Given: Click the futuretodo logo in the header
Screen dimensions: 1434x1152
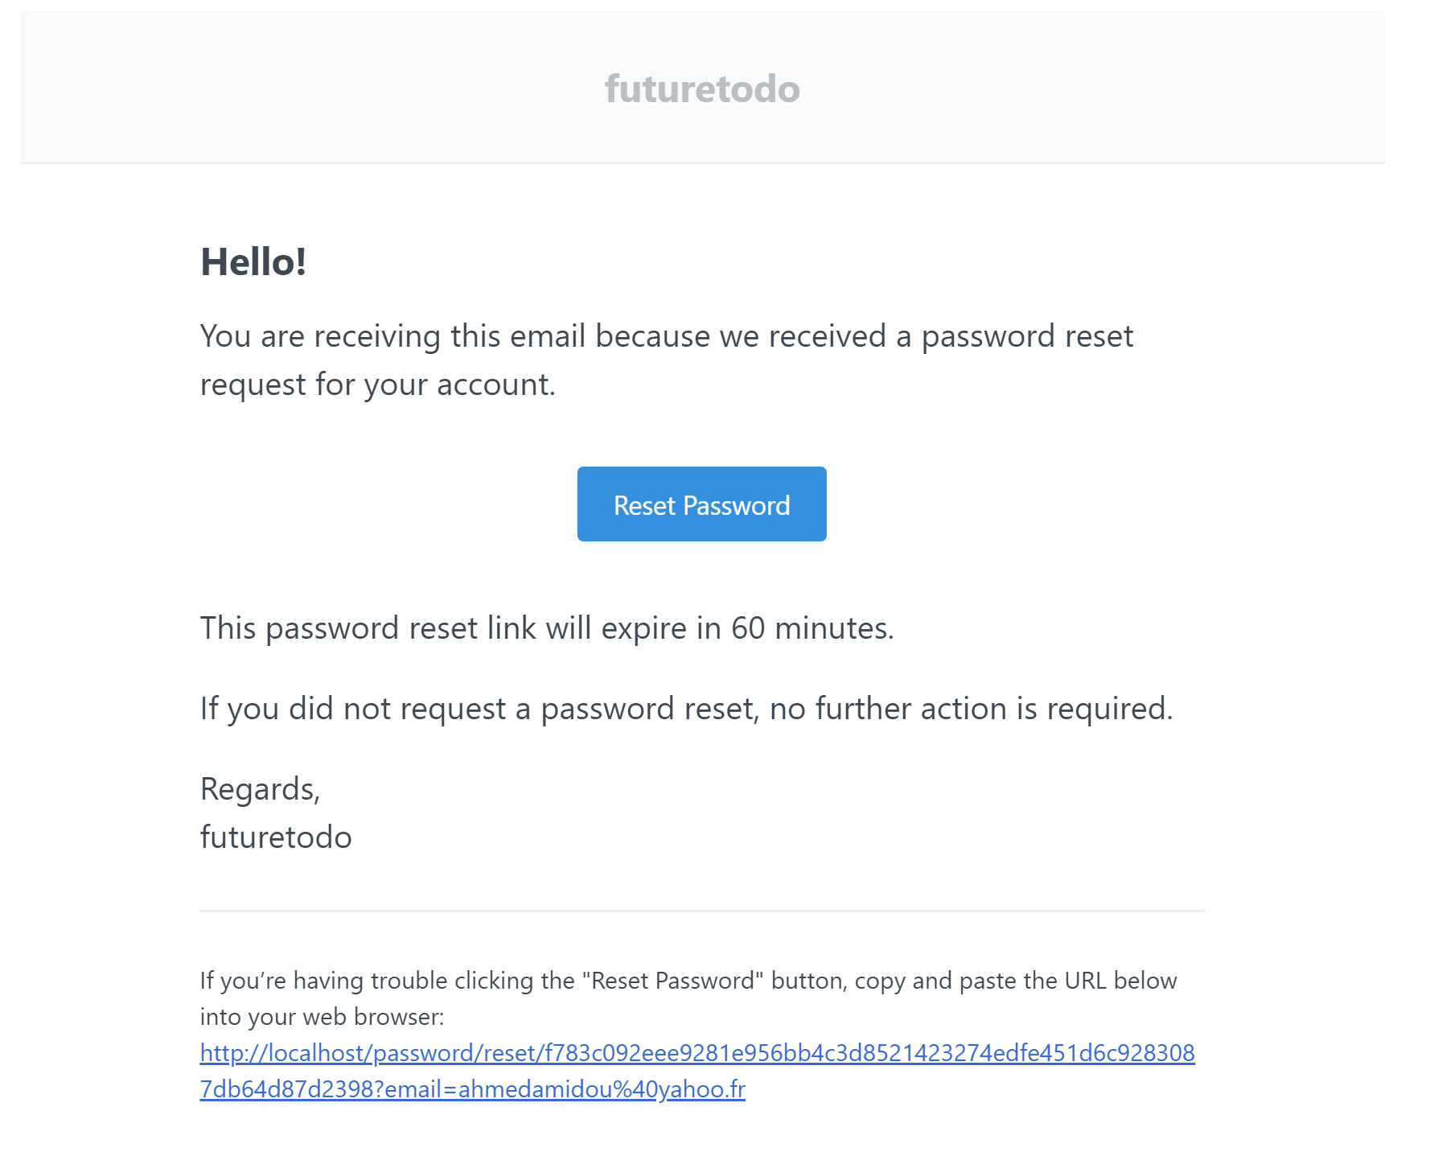Looking at the screenshot, I should pos(701,88).
